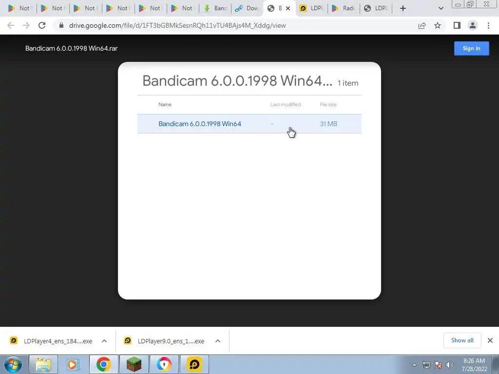Share this page icon in address bar
Screen dimensions: 499x374
tap(422, 25)
